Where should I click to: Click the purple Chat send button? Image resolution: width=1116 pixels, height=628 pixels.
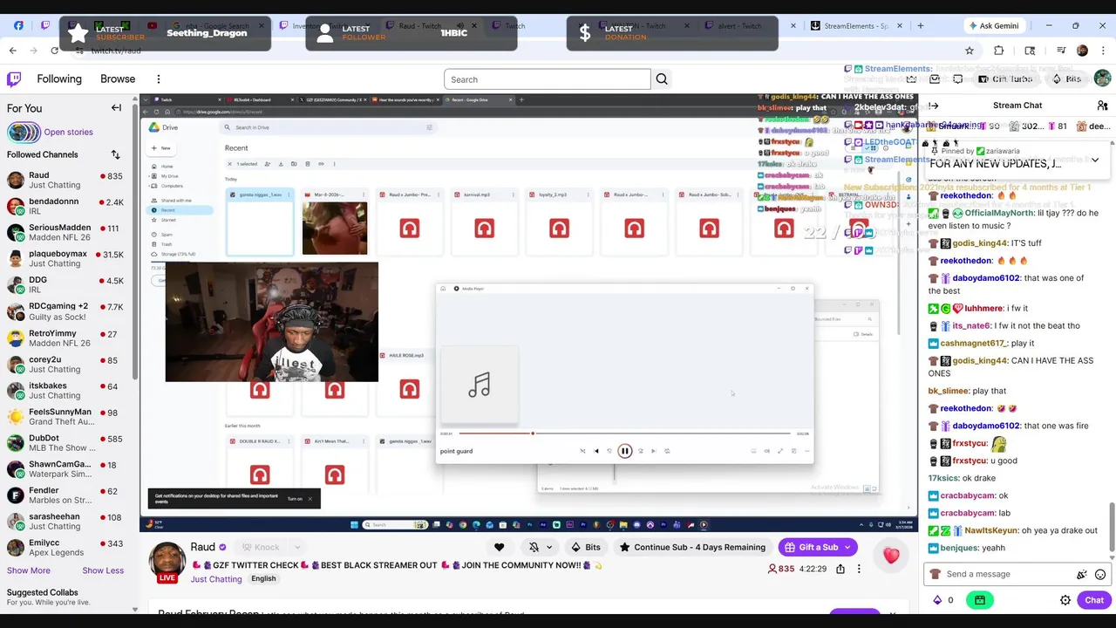coord(1094,600)
